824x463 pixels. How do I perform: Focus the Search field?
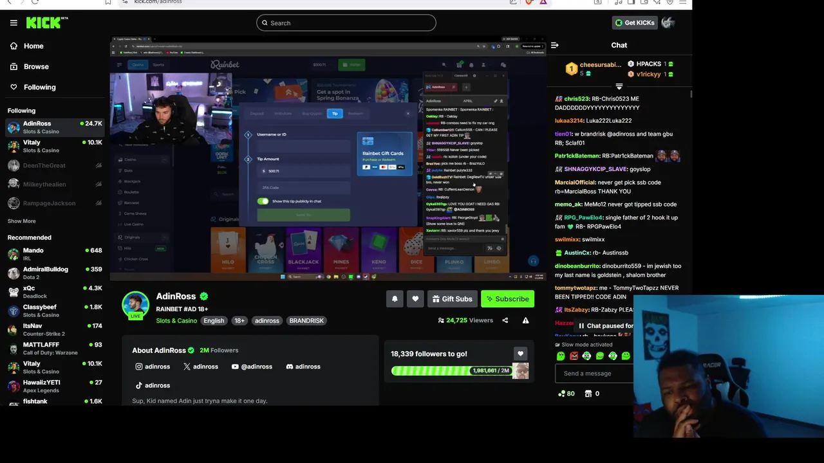[346, 23]
